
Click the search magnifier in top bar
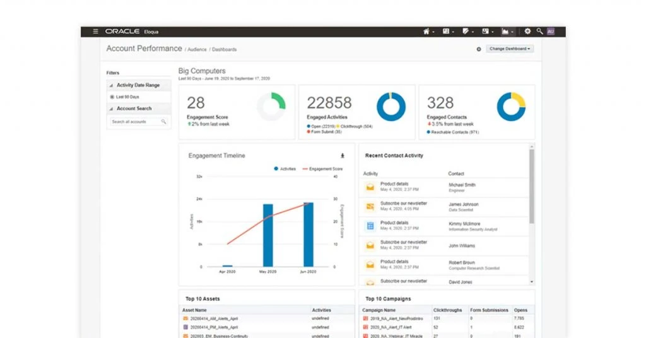tap(539, 32)
